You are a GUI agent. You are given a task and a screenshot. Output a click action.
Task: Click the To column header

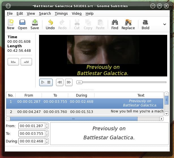pos(55,95)
